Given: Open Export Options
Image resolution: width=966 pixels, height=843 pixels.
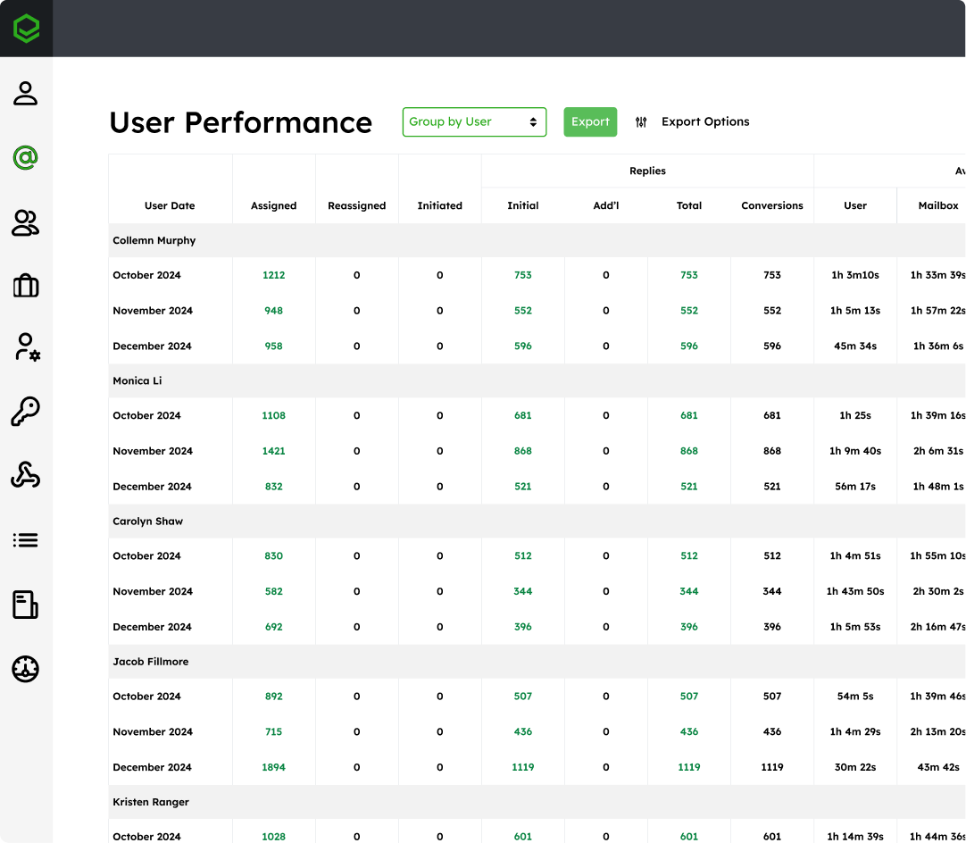Looking at the screenshot, I should [705, 122].
